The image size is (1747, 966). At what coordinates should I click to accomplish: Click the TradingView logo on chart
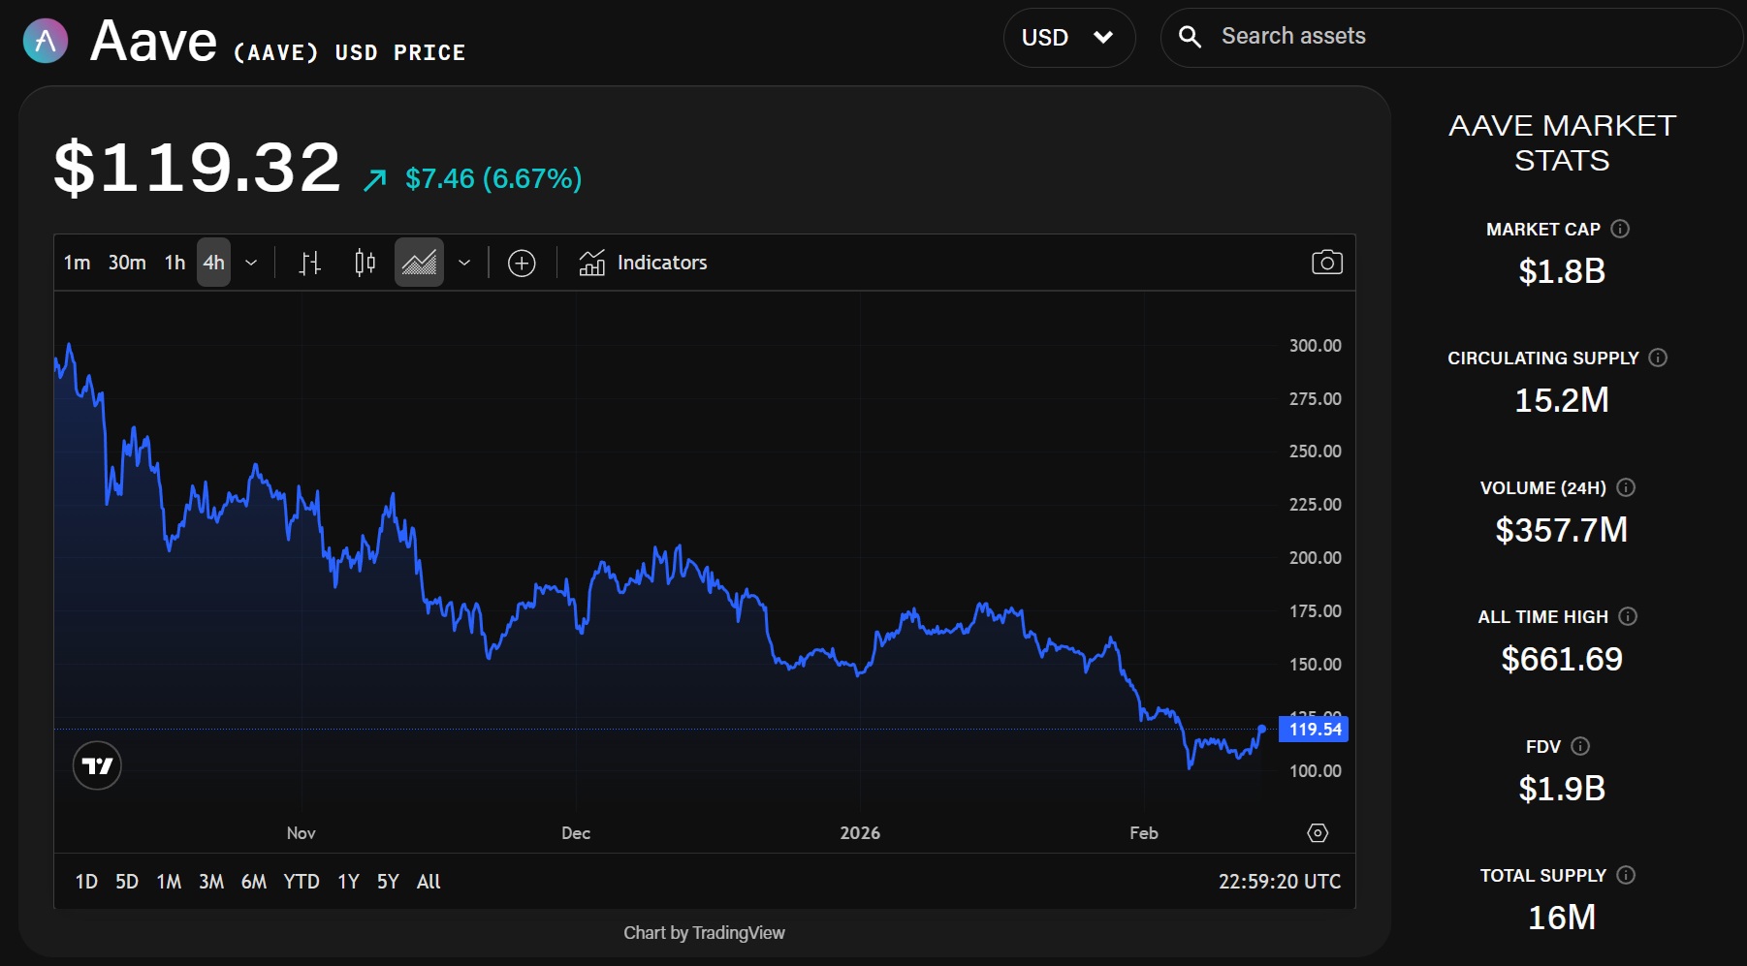coord(97,765)
